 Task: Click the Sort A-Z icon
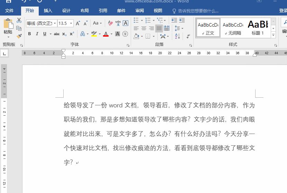pyautogui.click(x=177, y=36)
